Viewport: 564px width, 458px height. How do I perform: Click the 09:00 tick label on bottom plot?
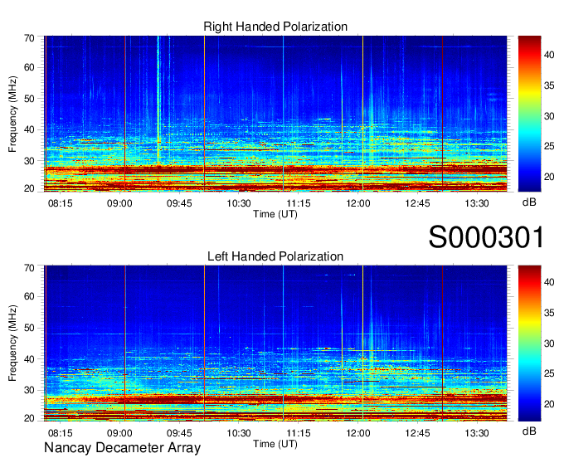tap(119, 433)
